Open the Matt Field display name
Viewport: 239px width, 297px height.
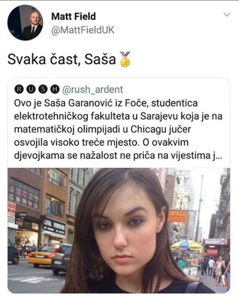(x=74, y=16)
